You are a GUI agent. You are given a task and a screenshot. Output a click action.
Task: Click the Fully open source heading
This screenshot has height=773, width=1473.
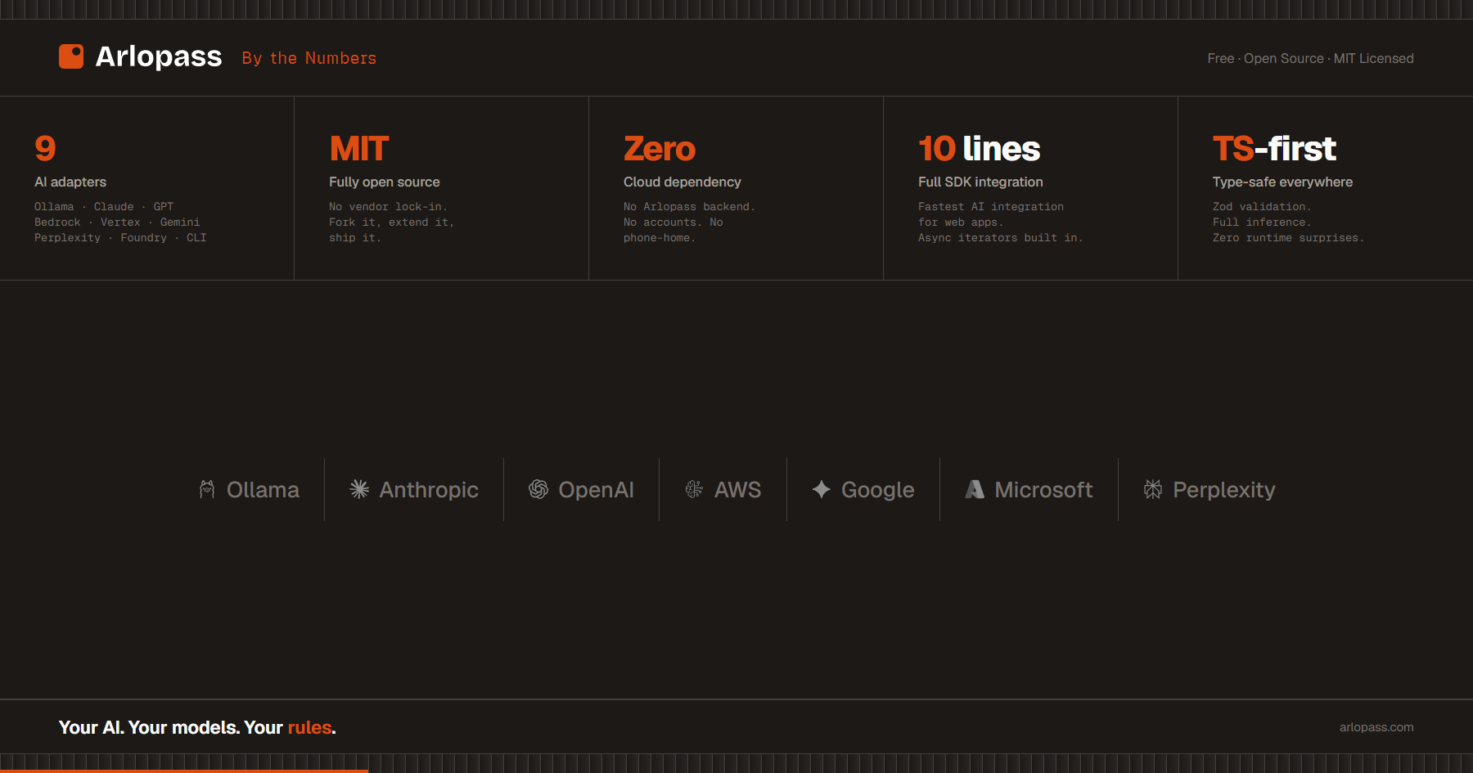(385, 182)
